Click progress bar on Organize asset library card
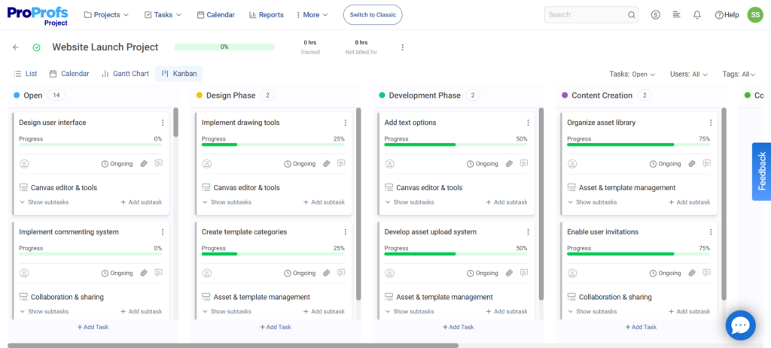 [638, 145]
